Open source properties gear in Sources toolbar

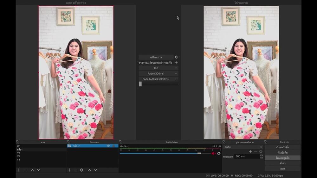(x=81, y=170)
